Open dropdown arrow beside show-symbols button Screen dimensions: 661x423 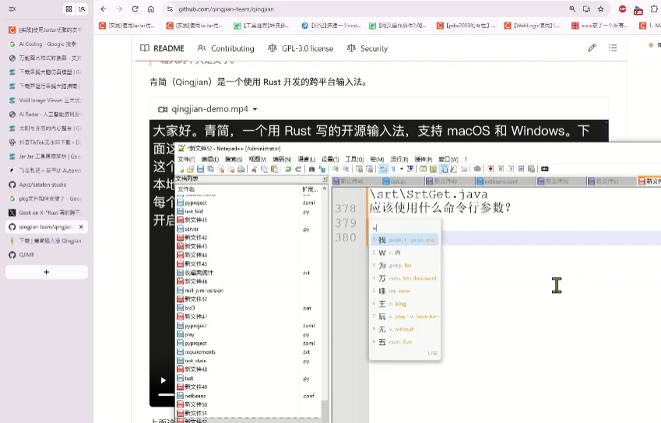coord(401,169)
